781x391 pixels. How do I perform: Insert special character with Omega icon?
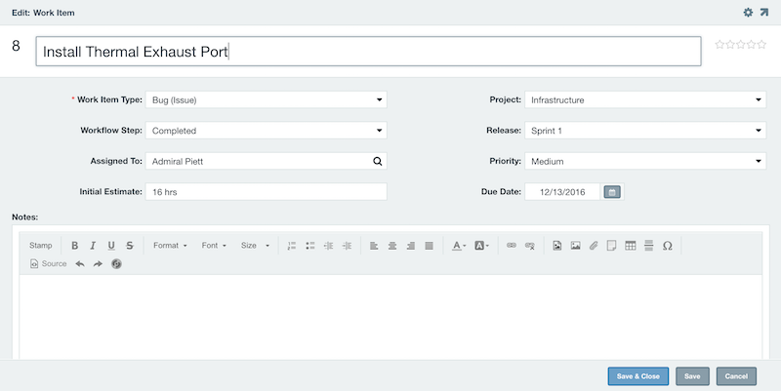(668, 246)
